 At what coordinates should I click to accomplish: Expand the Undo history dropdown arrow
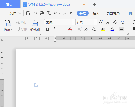(x=59, y=13)
